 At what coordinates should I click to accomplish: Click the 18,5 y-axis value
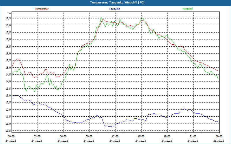click(8, 18)
